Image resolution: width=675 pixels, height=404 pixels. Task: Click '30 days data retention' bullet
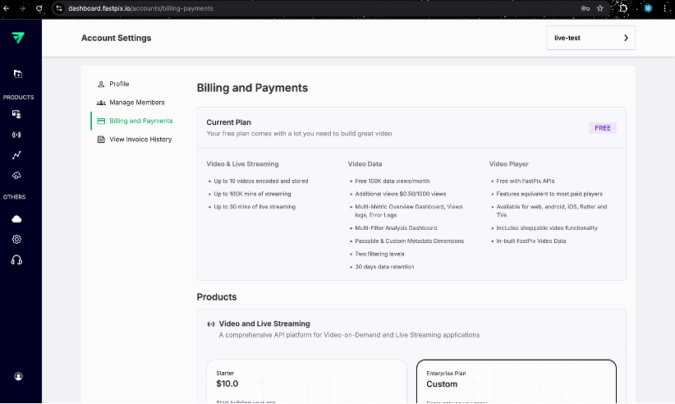tap(384, 267)
